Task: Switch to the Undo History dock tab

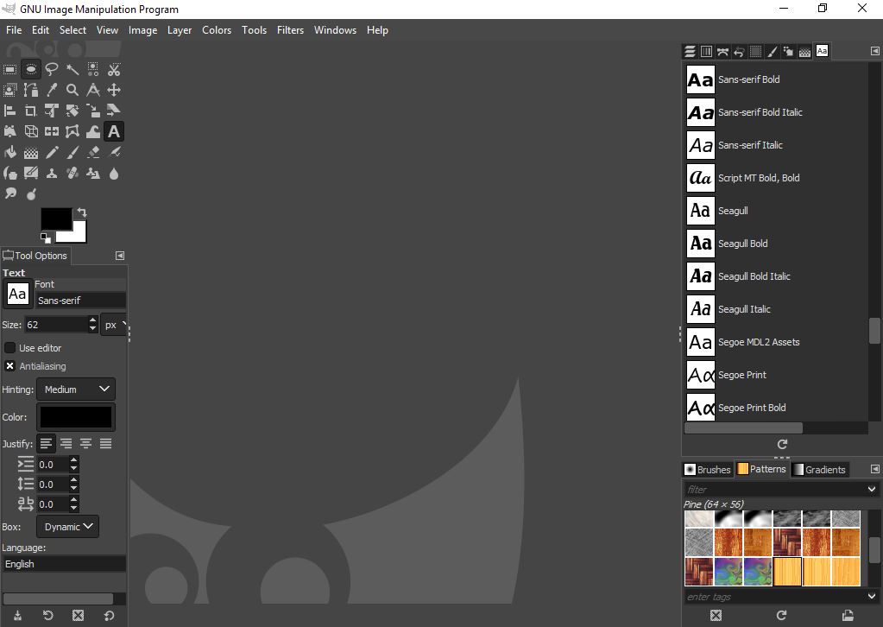Action: click(x=740, y=52)
